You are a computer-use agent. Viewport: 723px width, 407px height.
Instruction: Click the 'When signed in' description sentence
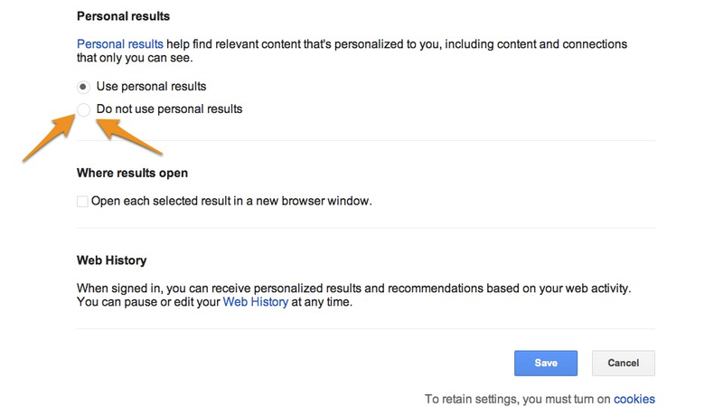click(x=353, y=289)
